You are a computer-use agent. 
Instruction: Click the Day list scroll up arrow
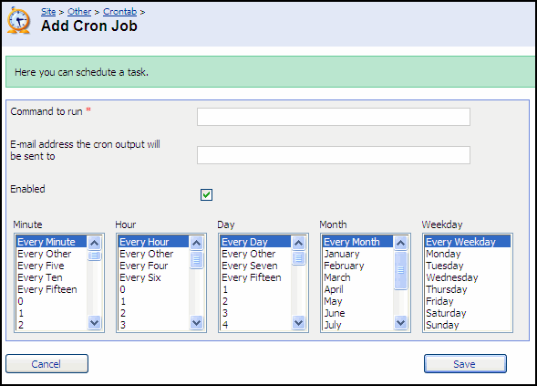coord(298,243)
